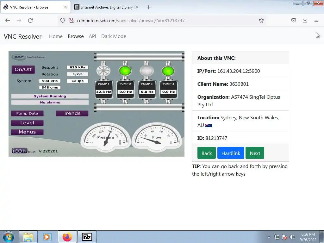
Task: Click the insecure connection lock icon
Action: [x=72, y=20]
